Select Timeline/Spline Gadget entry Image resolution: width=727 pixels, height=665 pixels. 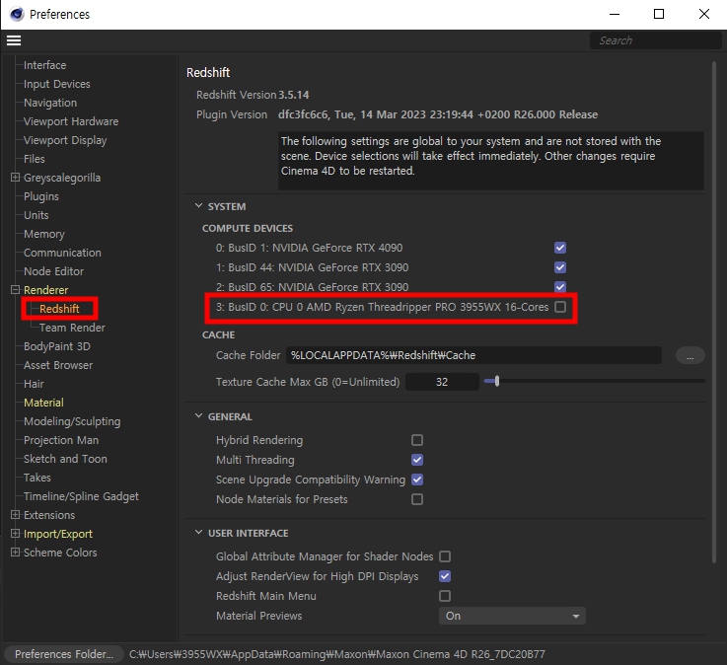(81, 496)
